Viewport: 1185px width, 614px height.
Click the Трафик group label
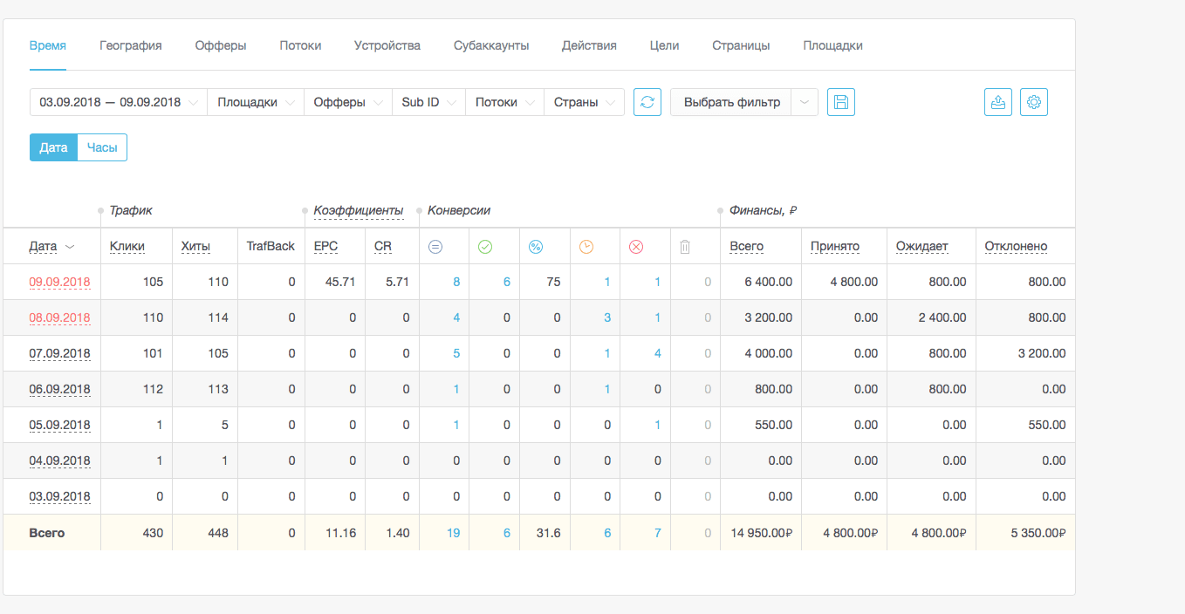(131, 210)
